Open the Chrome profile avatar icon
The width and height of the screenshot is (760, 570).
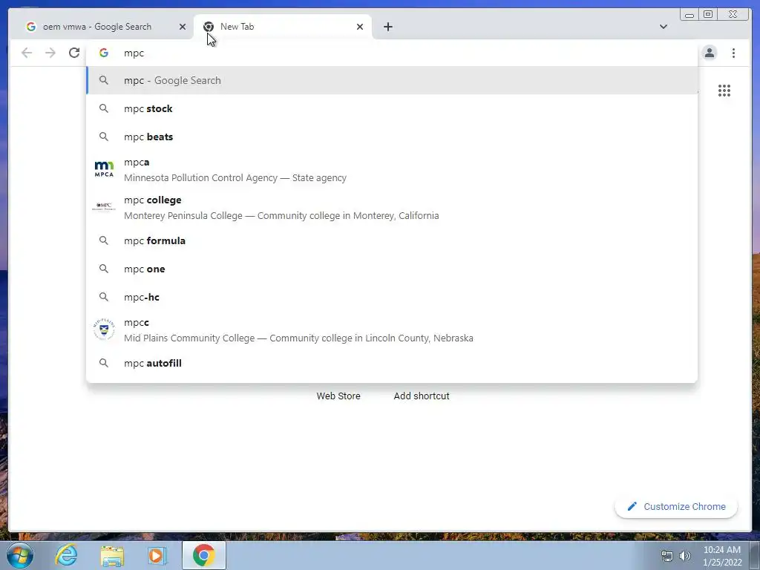point(710,53)
